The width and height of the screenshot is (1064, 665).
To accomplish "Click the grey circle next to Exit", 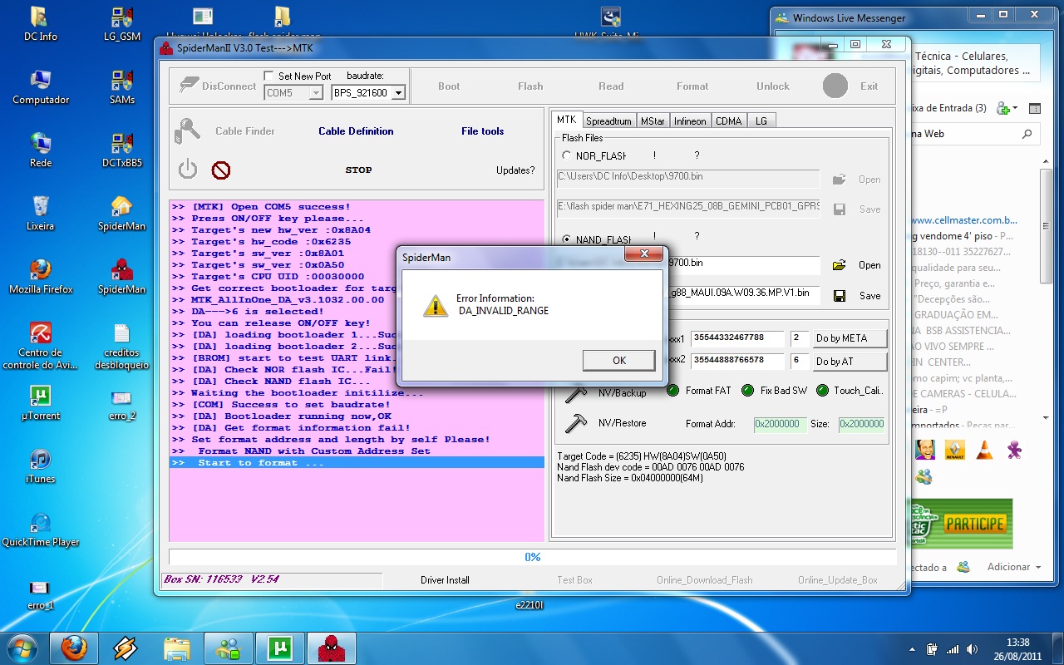I will 835,86.
